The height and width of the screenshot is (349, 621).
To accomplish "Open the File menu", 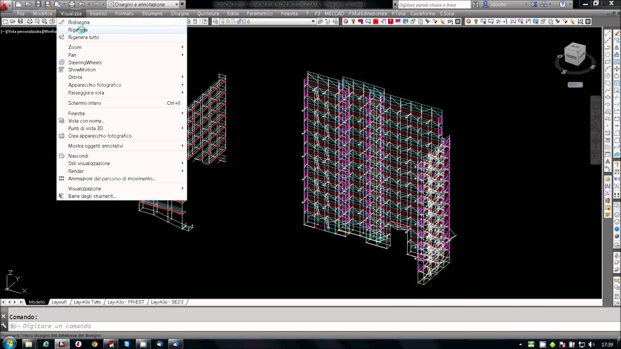I will (21, 14).
